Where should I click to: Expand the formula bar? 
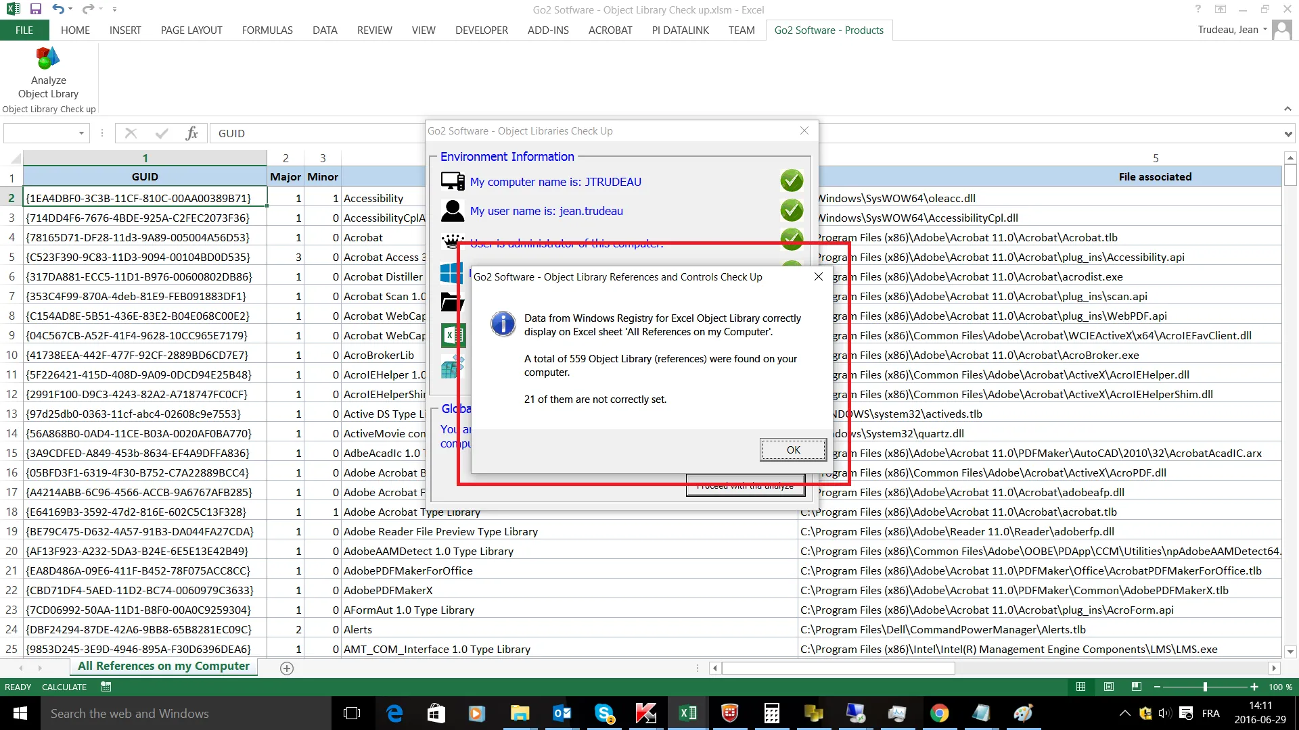point(1287,133)
